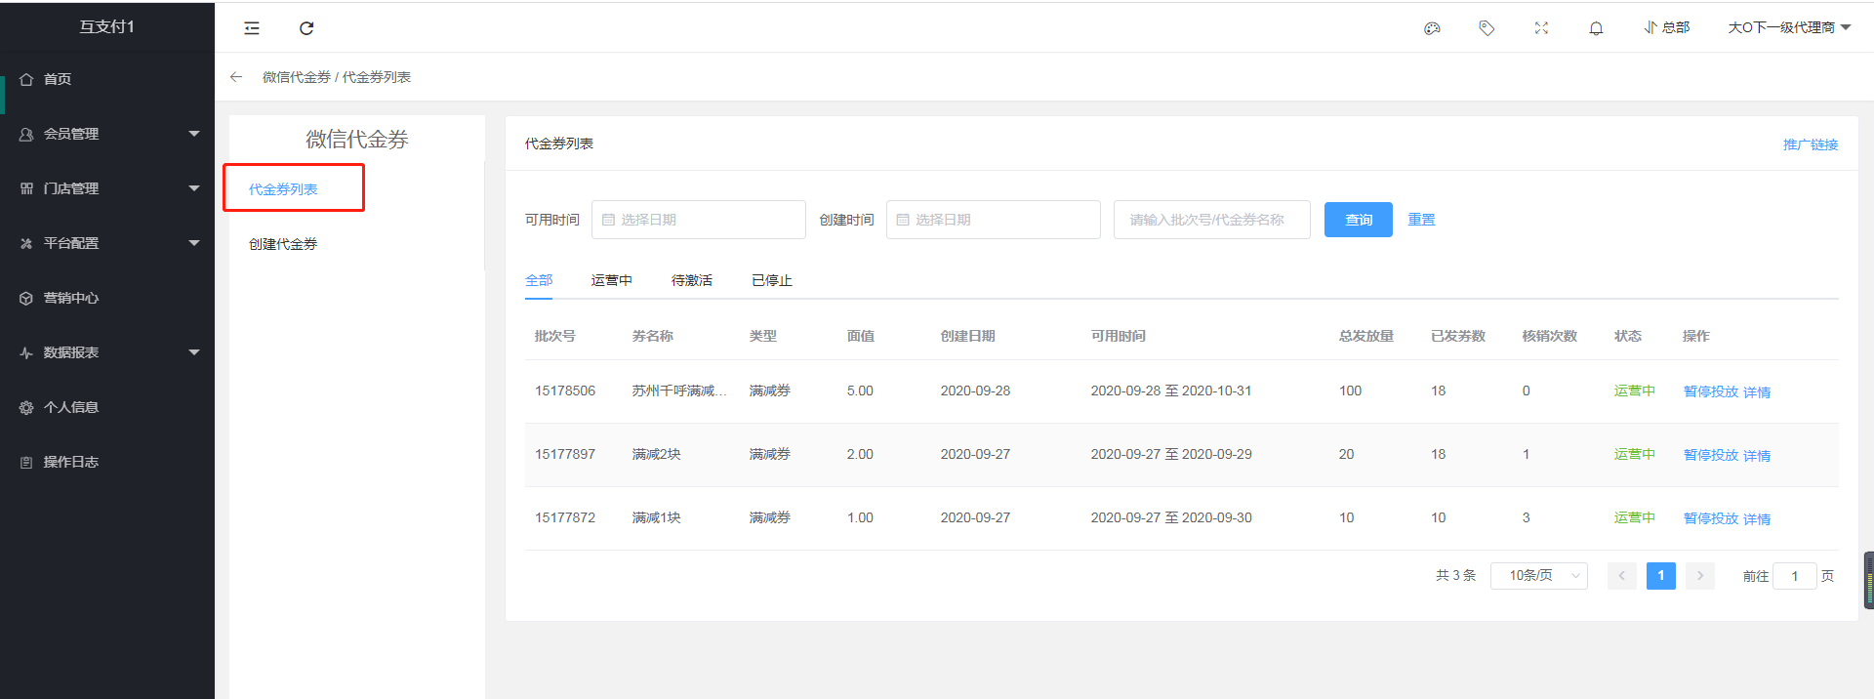This screenshot has width=1874, height=699.
Task: Click the 核销次数 column header
Action: (1550, 336)
